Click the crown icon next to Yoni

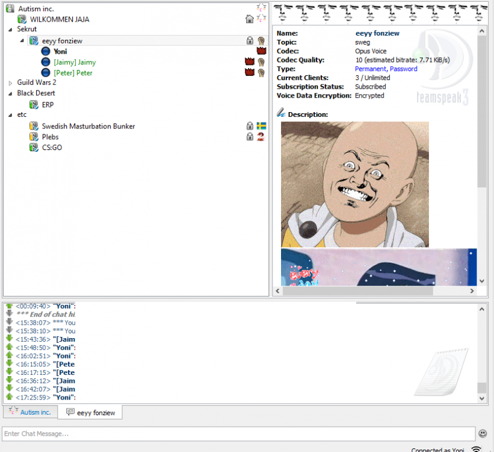(261, 51)
